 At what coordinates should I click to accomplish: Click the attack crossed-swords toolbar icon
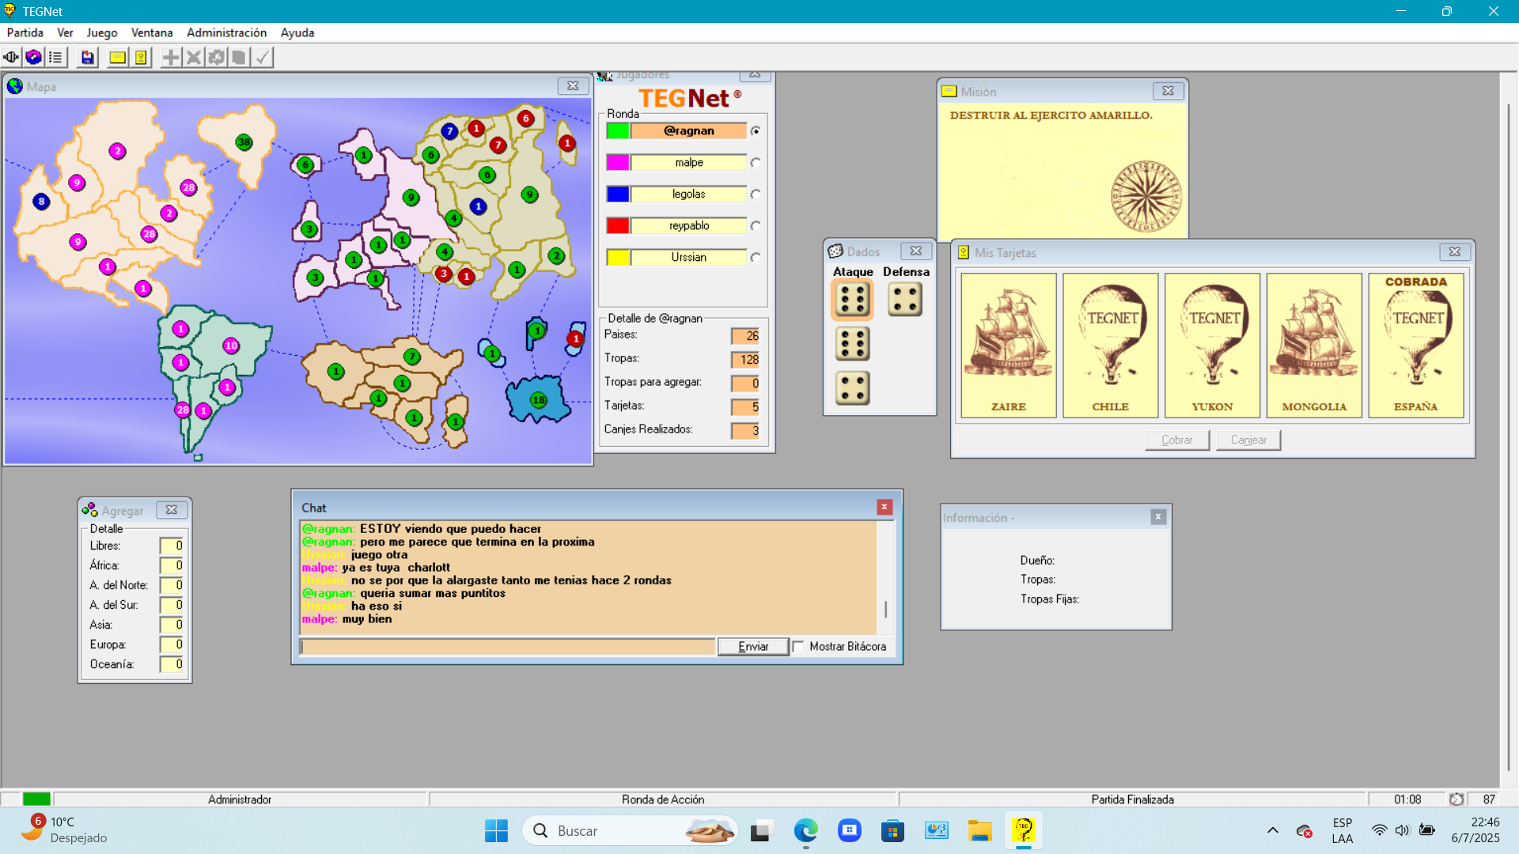coord(193,57)
